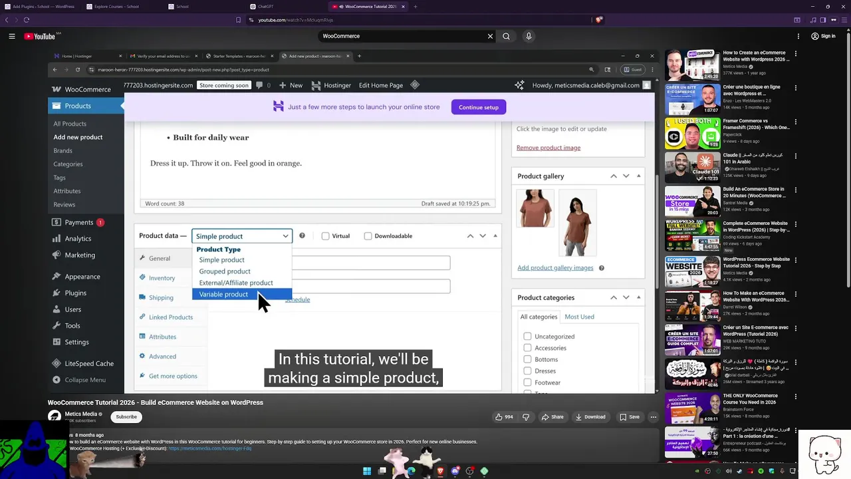Image resolution: width=851 pixels, height=479 pixels.
Task: Click the Remove product image link
Action: click(x=548, y=148)
